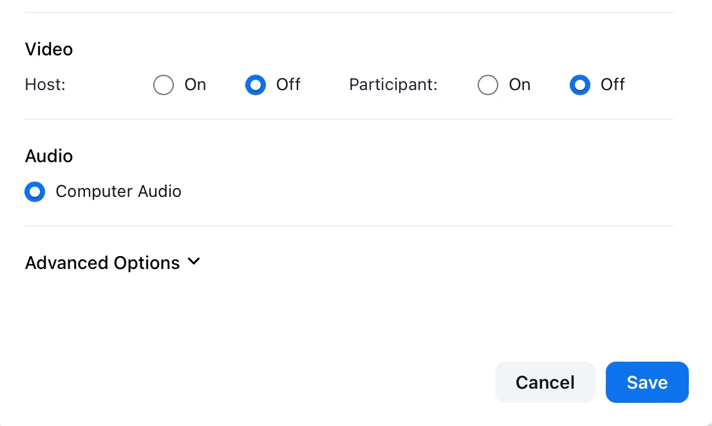The width and height of the screenshot is (712, 426).
Task: Expand Advanced Options using the chevron arrow
Action: 194,262
